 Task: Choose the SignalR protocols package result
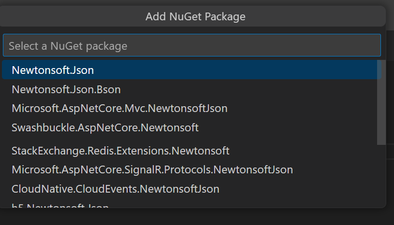[152, 170]
